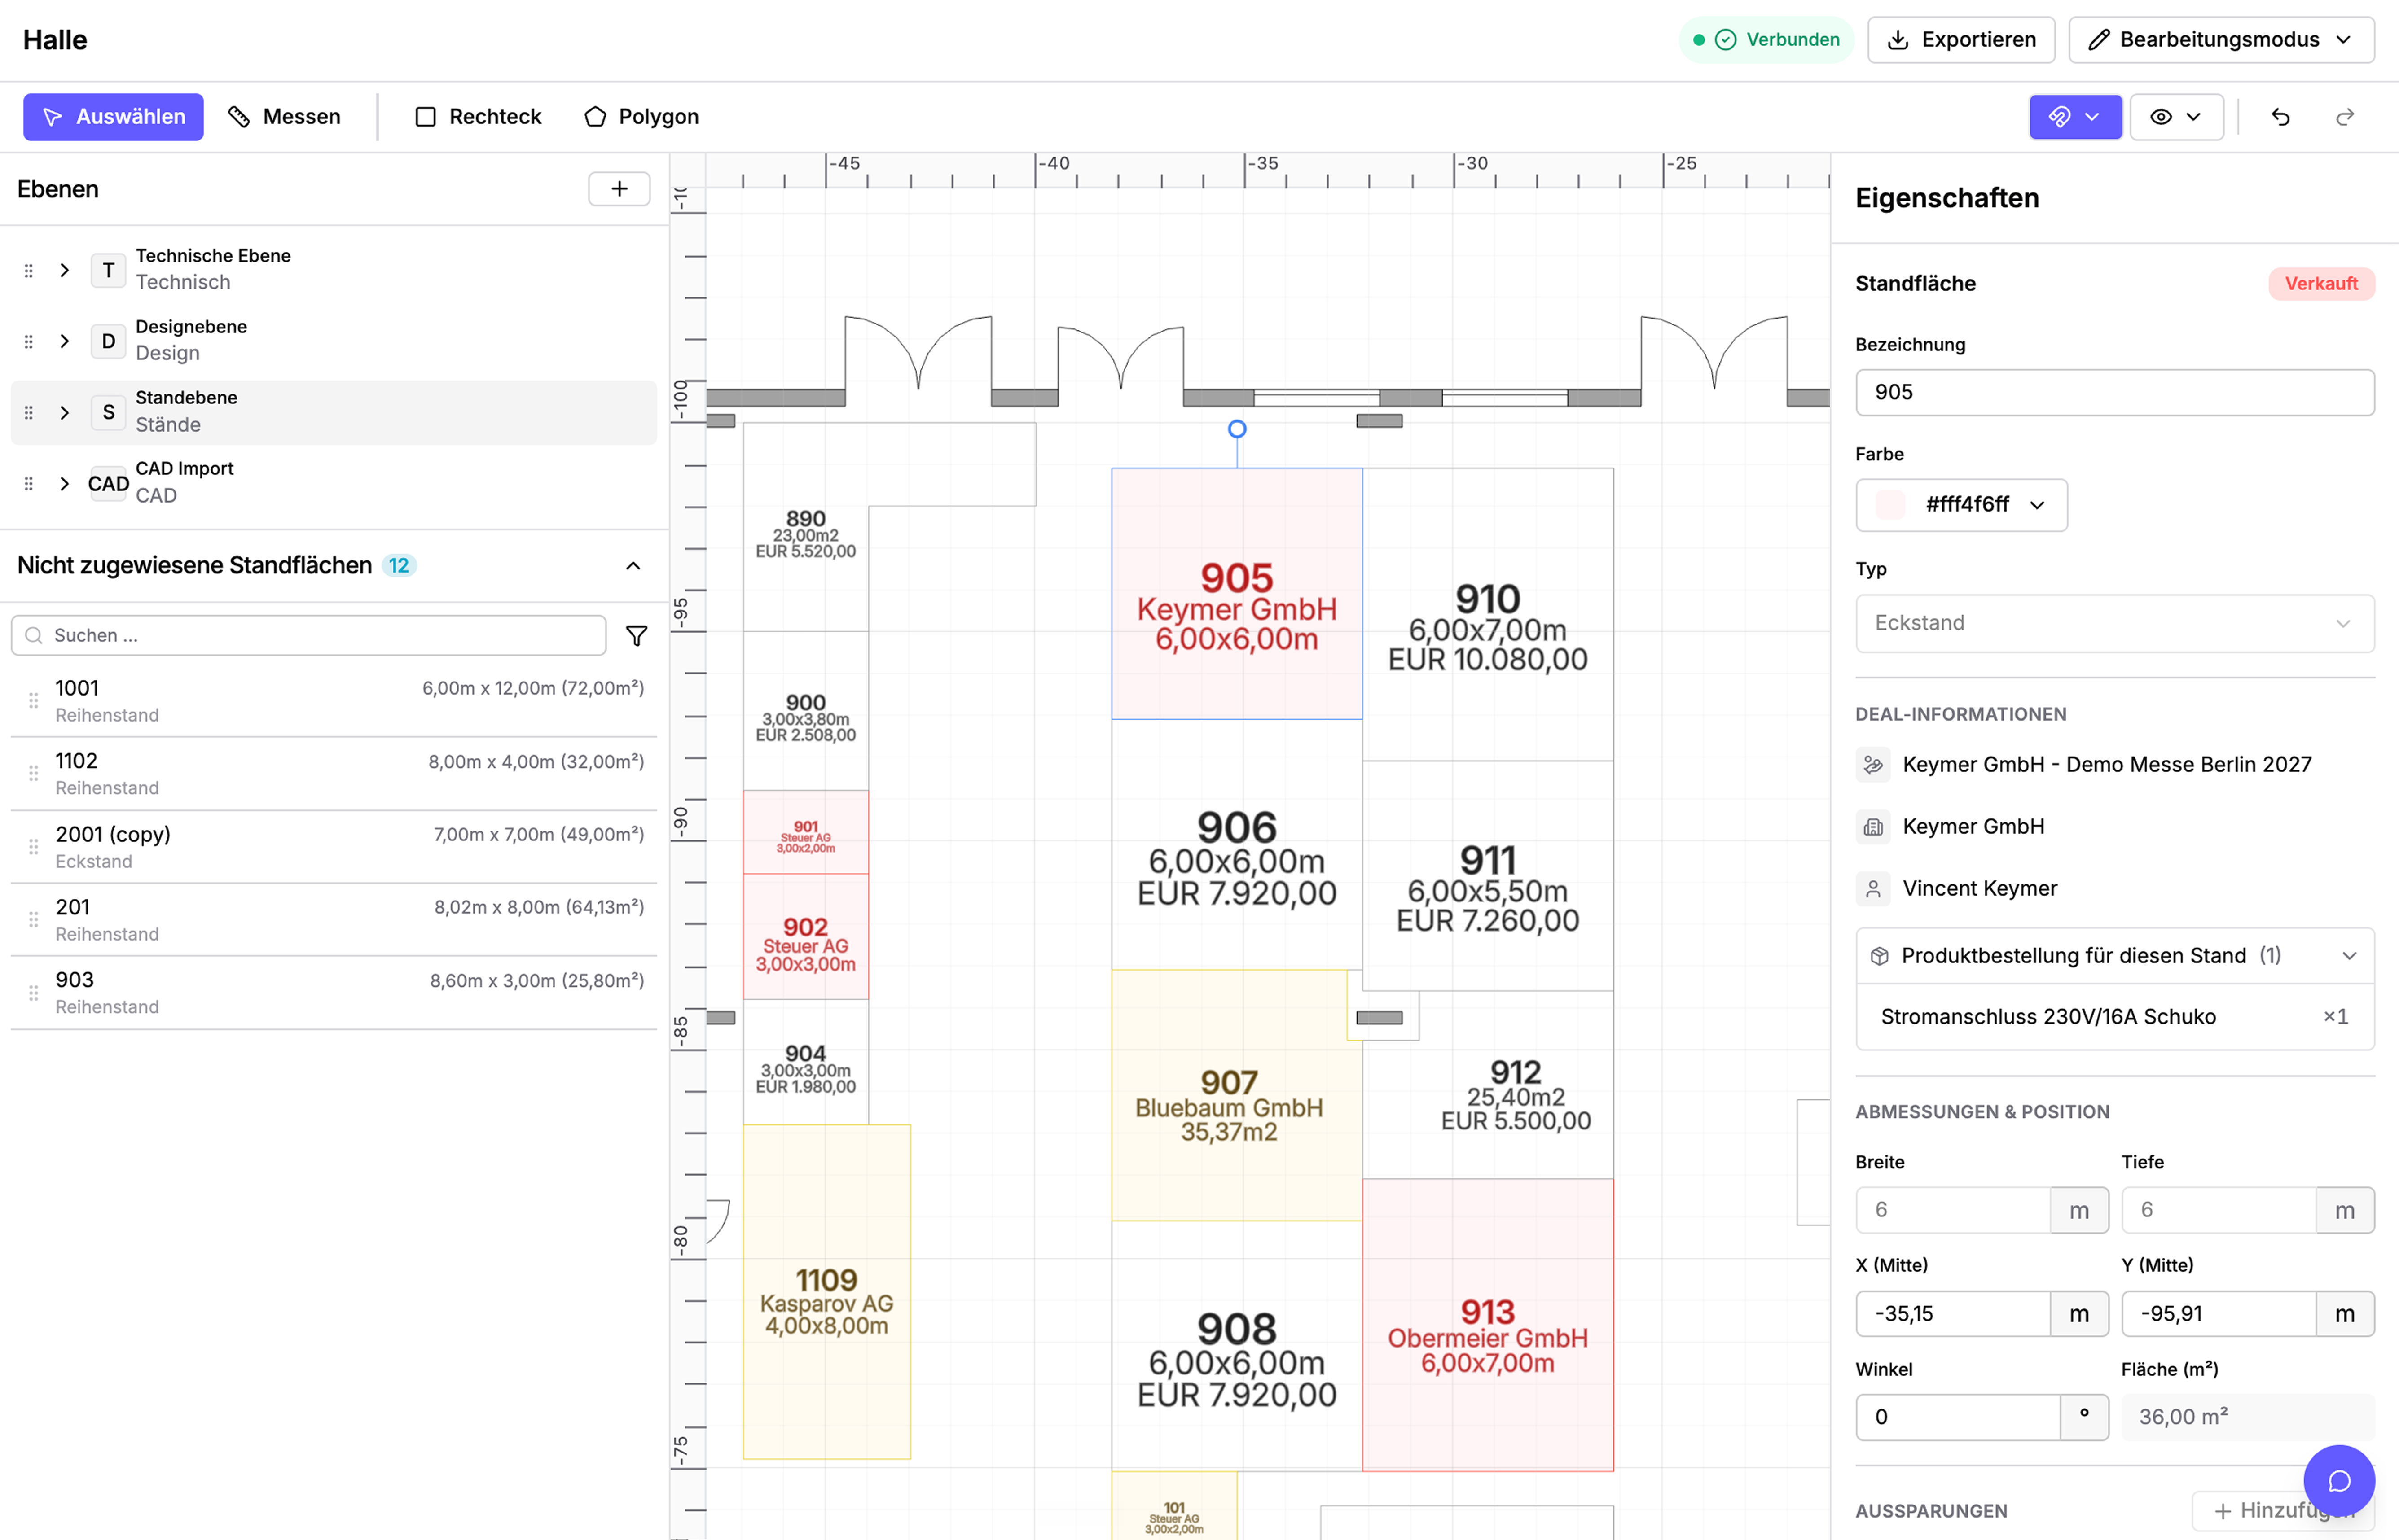Image resolution: width=2399 pixels, height=1540 pixels.
Task: Select unassigned stand 2001 (copy)
Action: pyautogui.click(x=334, y=847)
